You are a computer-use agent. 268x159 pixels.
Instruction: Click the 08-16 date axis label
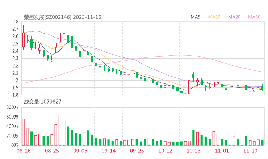coord(24,151)
